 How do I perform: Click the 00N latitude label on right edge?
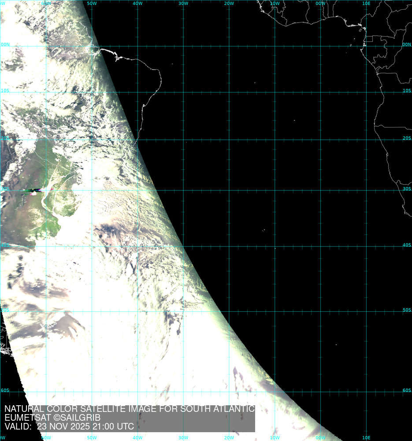pyautogui.click(x=407, y=45)
